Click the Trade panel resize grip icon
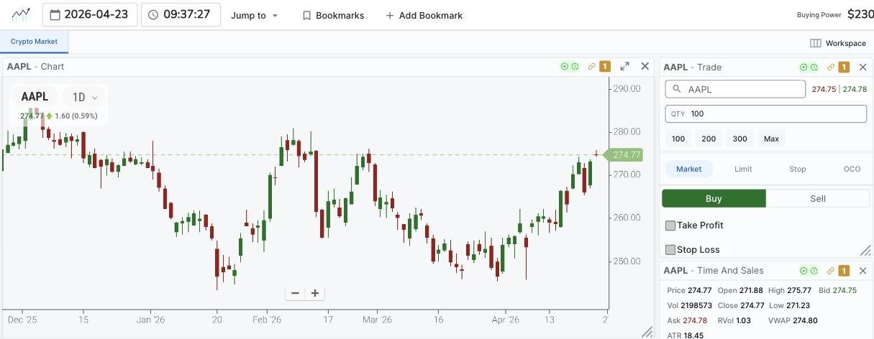Screen dimensions: 874x339 (865, 250)
